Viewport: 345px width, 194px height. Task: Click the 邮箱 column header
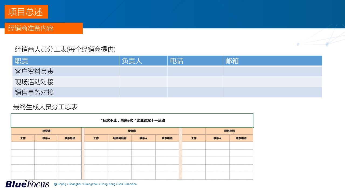tap(272, 61)
